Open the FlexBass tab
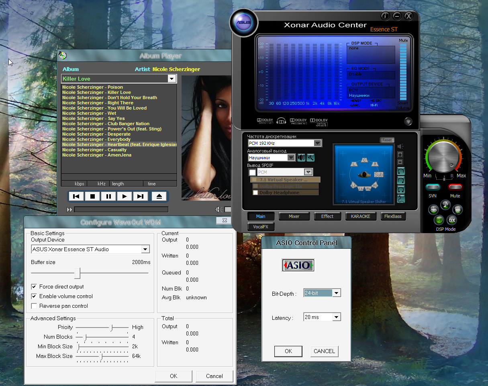This screenshot has width=488, height=386. click(x=393, y=216)
